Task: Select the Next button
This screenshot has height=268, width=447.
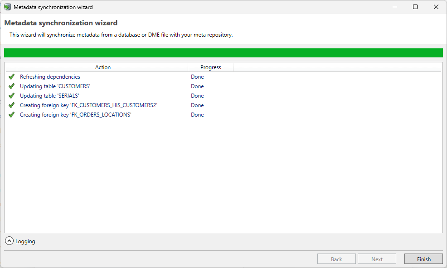Action: click(x=377, y=259)
